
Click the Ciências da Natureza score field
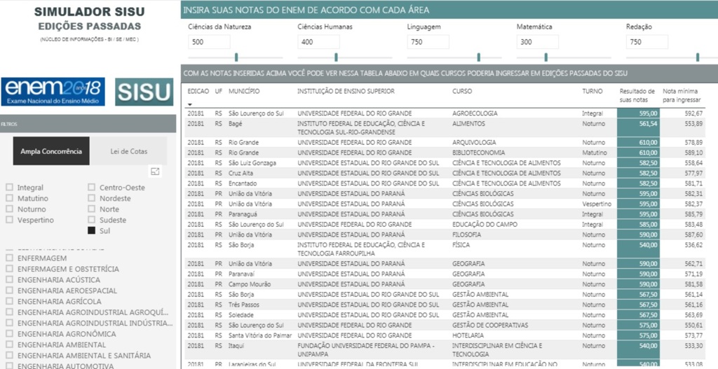point(209,42)
